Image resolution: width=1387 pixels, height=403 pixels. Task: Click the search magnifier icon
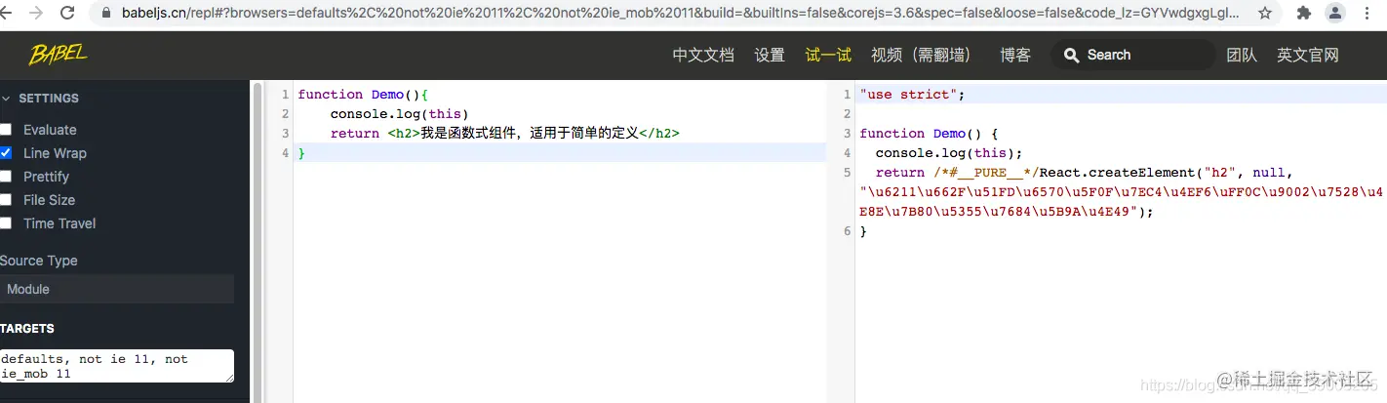[1072, 56]
